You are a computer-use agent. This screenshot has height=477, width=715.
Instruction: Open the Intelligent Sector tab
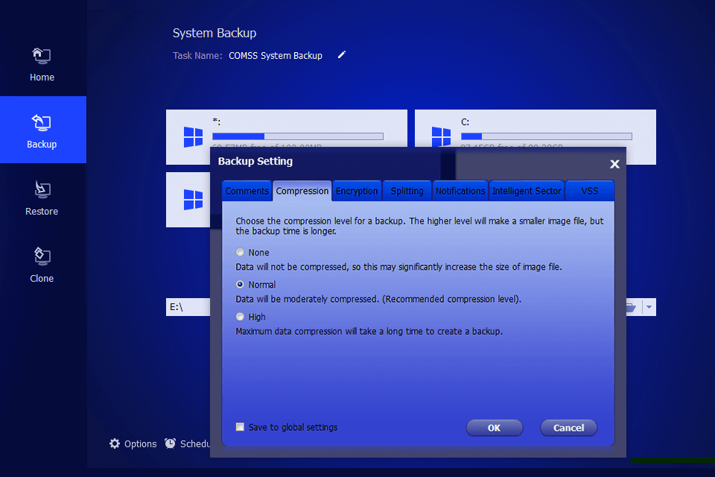tap(527, 191)
